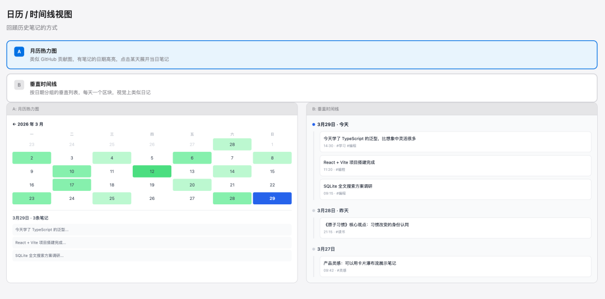Open the timeline card SQLite 全文搜索方案调研
The image size is (605, 299).
[x=455, y=189]
